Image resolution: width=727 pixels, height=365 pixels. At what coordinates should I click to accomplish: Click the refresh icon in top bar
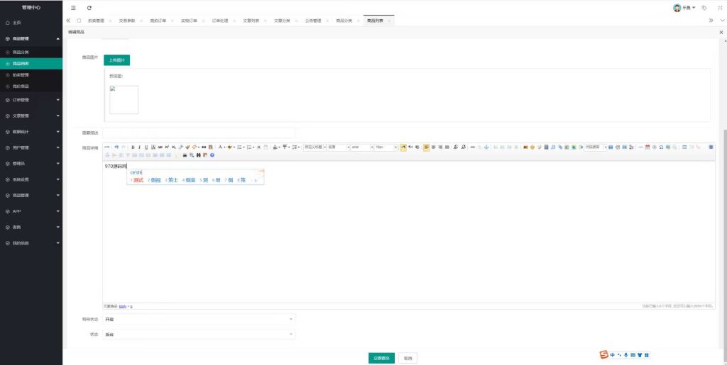tap(89, 7)
